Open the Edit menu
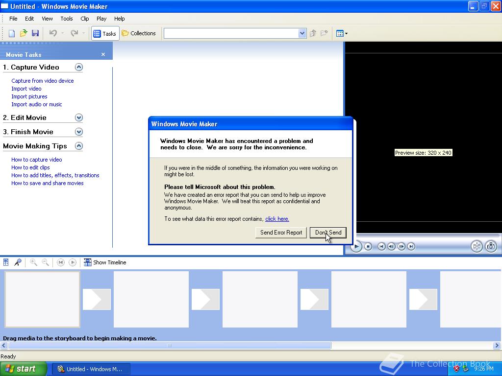This screenshot has width=502, height=376. pyautogui.click(x=29, y=19)
